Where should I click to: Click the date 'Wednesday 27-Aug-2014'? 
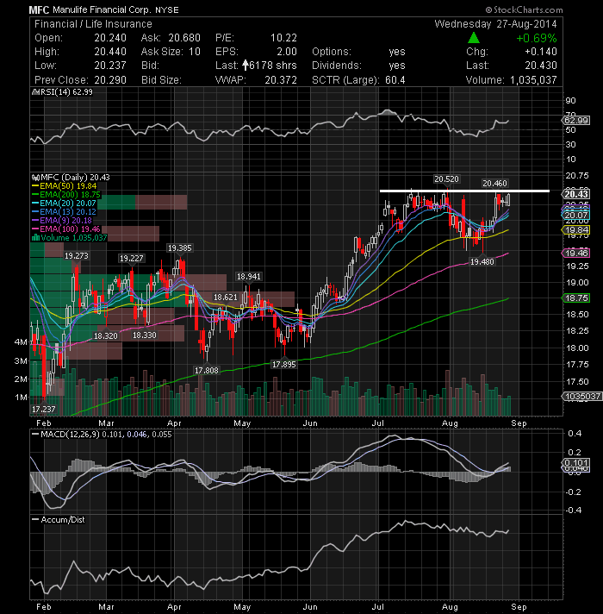click(x=495, y=24)
